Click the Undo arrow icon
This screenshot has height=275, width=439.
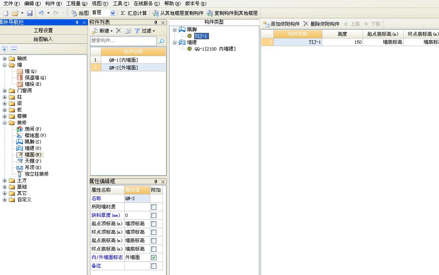[41, 13]
